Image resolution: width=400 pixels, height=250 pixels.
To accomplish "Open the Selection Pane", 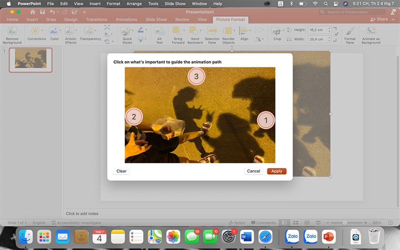I will click(211, 31).
